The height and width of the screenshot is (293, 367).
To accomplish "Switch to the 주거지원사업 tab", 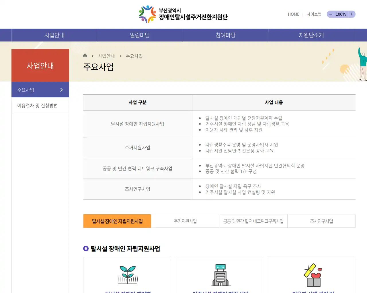I will click(x=185, y=221).
